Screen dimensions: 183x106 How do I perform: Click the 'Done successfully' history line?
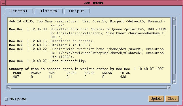click(48, 61)
